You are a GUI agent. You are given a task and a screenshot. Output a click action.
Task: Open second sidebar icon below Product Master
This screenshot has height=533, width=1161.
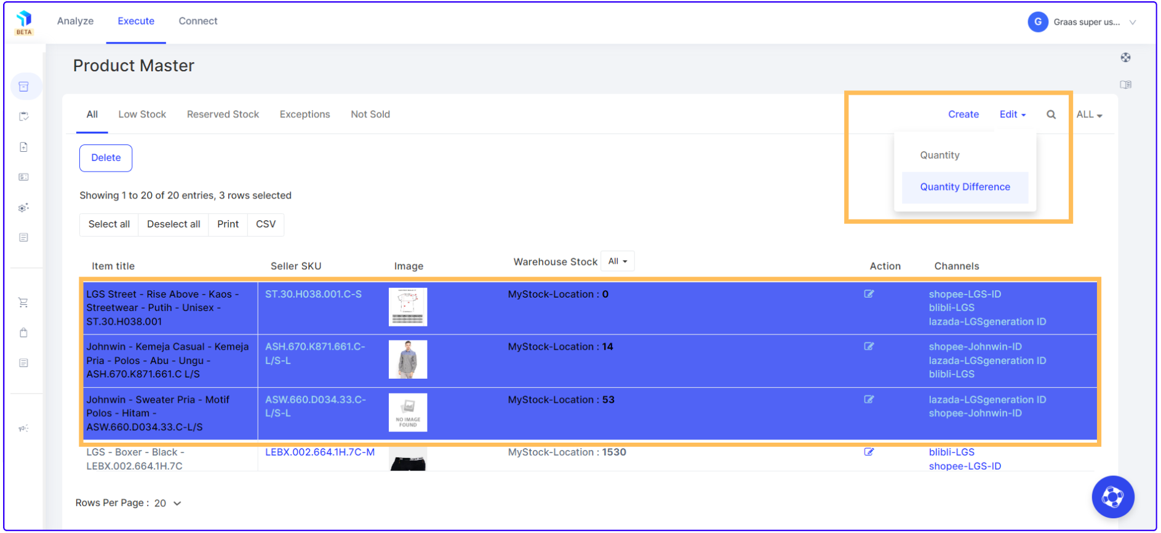(24, 116)
